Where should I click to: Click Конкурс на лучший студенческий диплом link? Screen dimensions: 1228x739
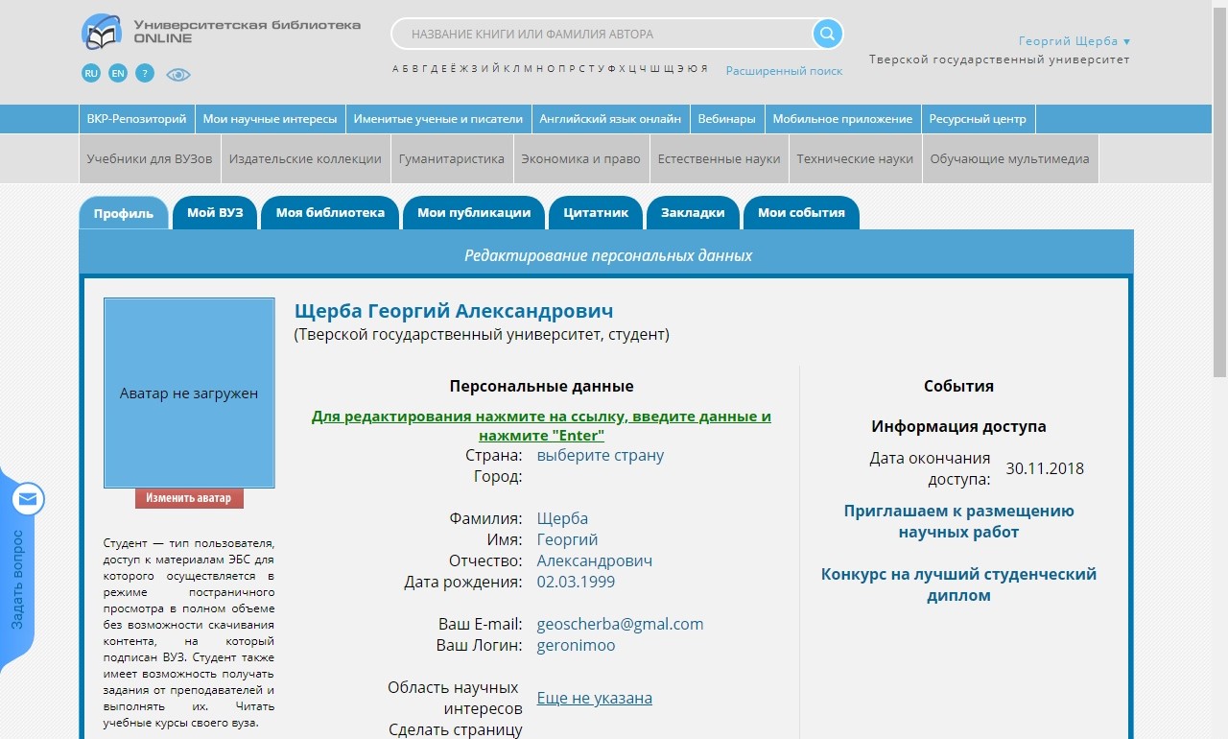point(958,584)
